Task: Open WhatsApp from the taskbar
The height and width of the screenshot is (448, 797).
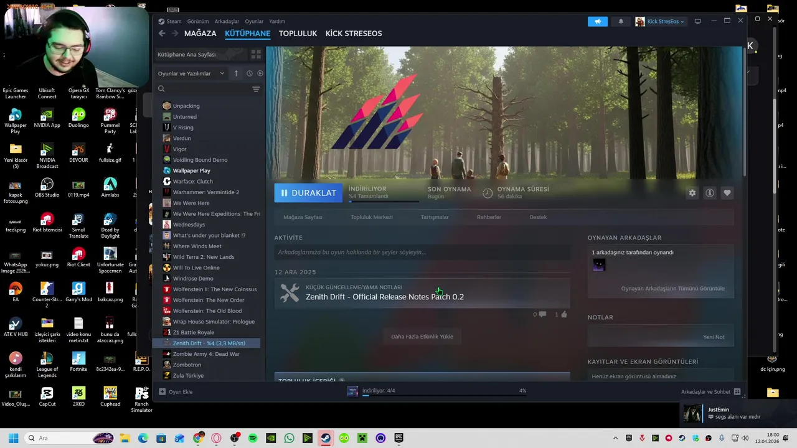Action: coord(289,438)
